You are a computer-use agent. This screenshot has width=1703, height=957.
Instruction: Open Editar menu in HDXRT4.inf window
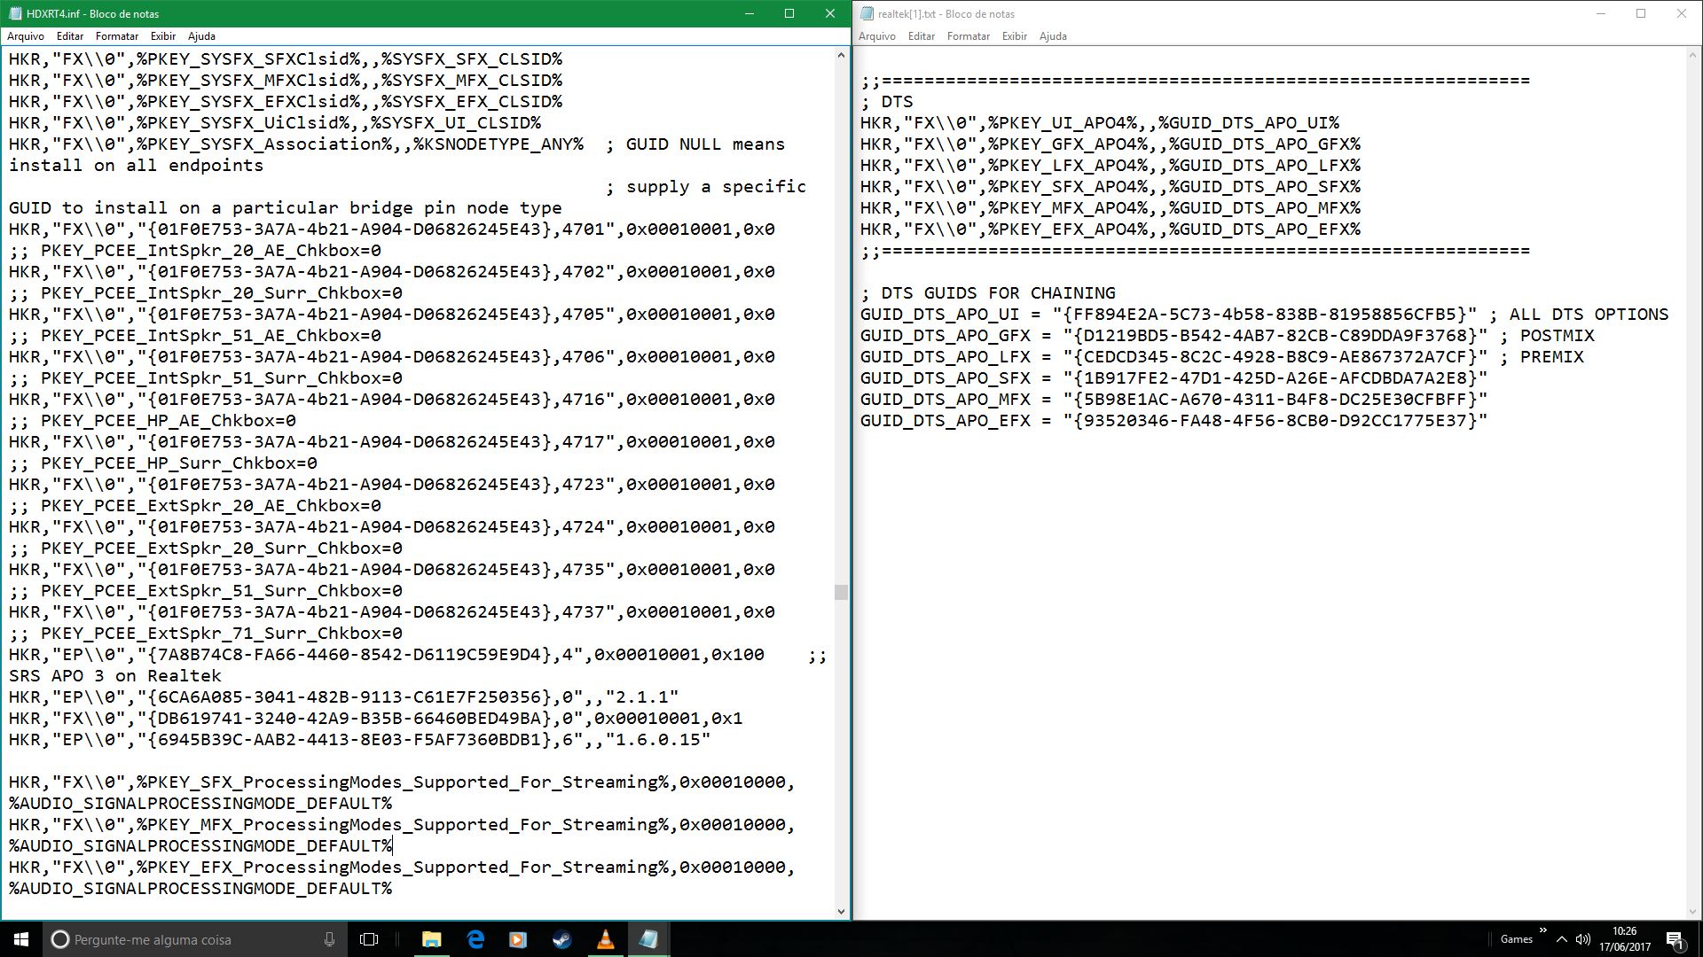click(x=70, y=36)
